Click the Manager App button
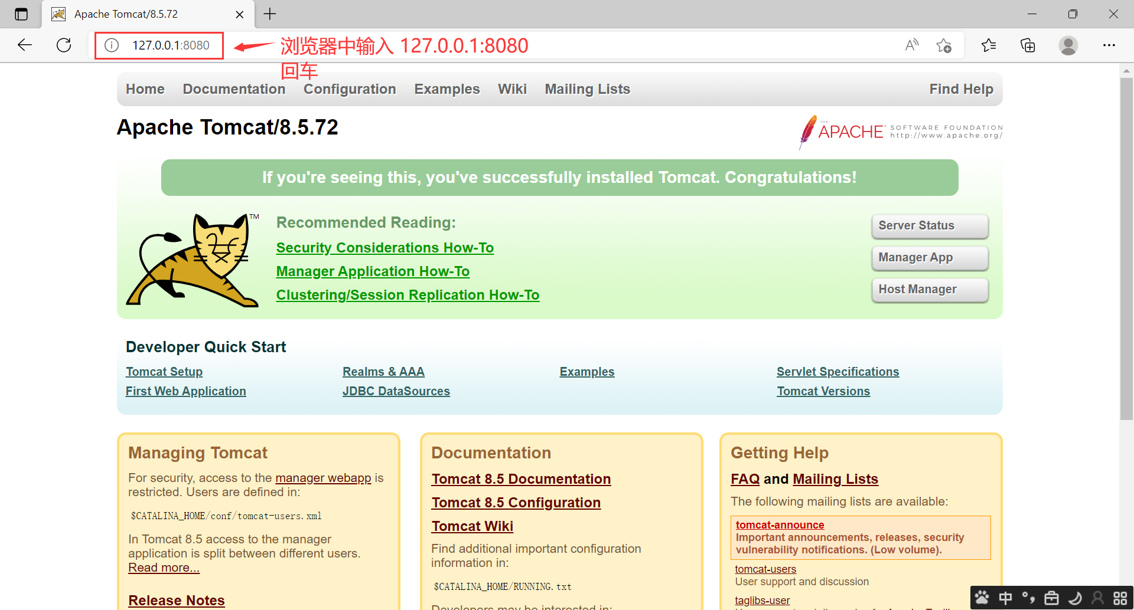This screenshot has width=1134, height=610. point(930,258)
